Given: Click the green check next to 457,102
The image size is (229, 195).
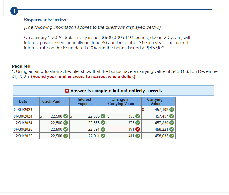Looking at the screenshot, I should pyautogui.click(x=172, y=110).
